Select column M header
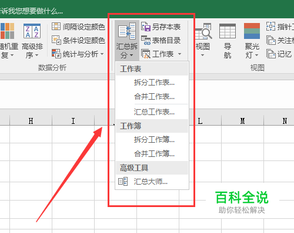Image resolution: width=294 pixels, height=233 pixels. tap(242, 120)
